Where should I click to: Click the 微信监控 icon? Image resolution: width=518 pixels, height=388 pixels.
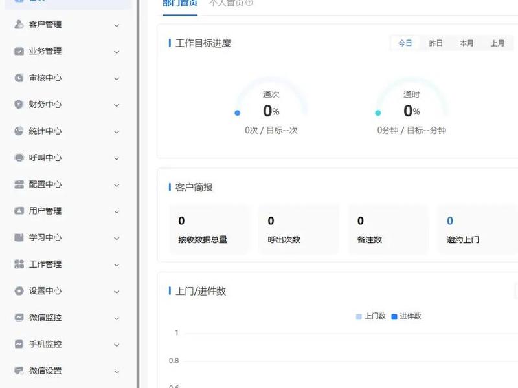click(x=19, y=318)
